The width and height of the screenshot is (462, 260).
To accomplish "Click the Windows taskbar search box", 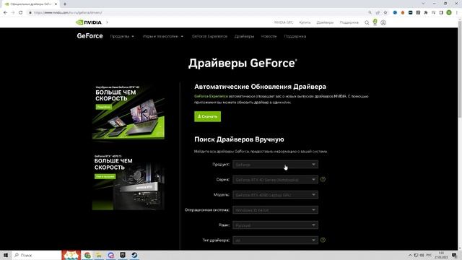I will pos(36,255).
